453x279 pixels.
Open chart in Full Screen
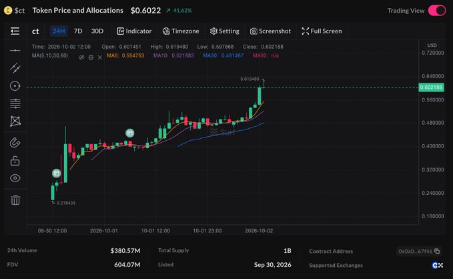coord(322,31)
